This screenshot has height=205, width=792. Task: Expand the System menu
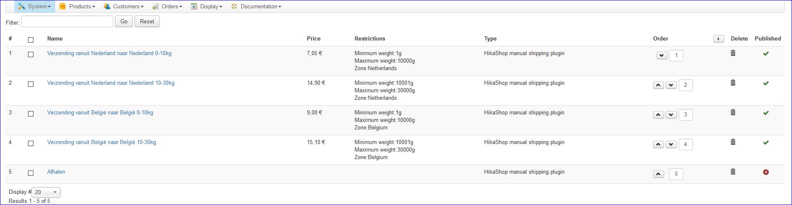coord(35,6)
